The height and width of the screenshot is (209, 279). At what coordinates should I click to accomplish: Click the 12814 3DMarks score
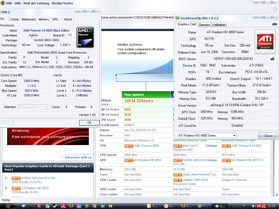pyautogui.click(x=139, y=101)
